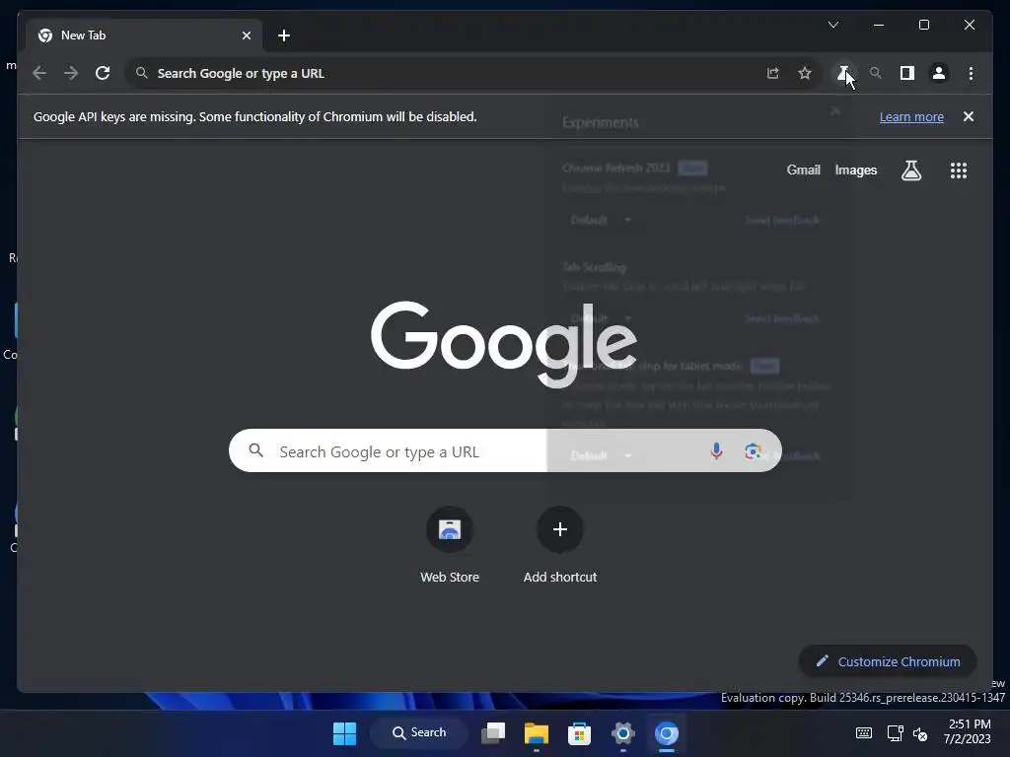Image resolution: width=1010 pixels, height=757 pixels.
Task: Send feedback for Tab Scrolling experiment
Action: coord(782,318)
